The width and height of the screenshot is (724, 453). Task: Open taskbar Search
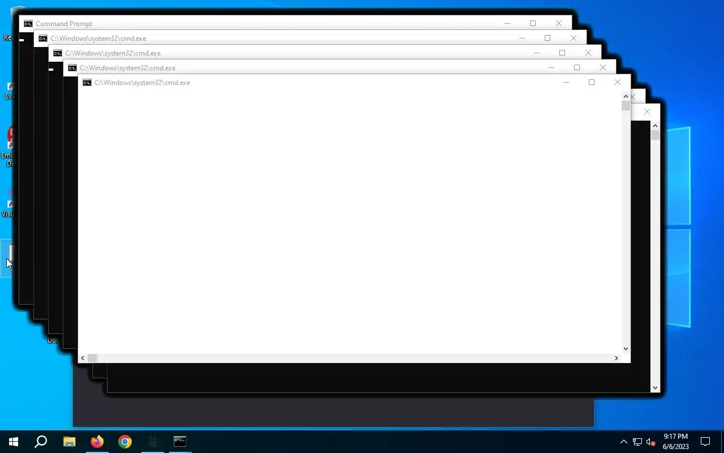pyautogui.click(x=41, y=442)
